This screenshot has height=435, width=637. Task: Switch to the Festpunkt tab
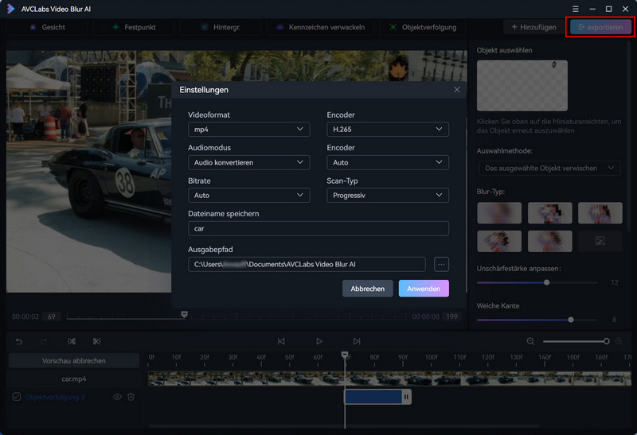coord(134,27)
